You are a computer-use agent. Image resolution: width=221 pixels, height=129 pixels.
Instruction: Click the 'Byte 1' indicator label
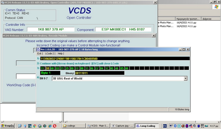tap(50, 73)
